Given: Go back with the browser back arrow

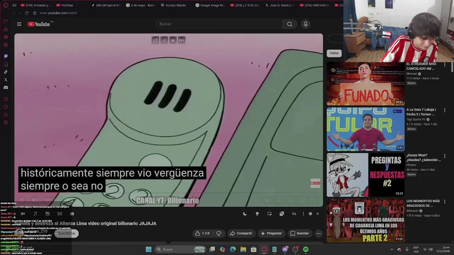Looking at the screenshot, I should 14,13.
